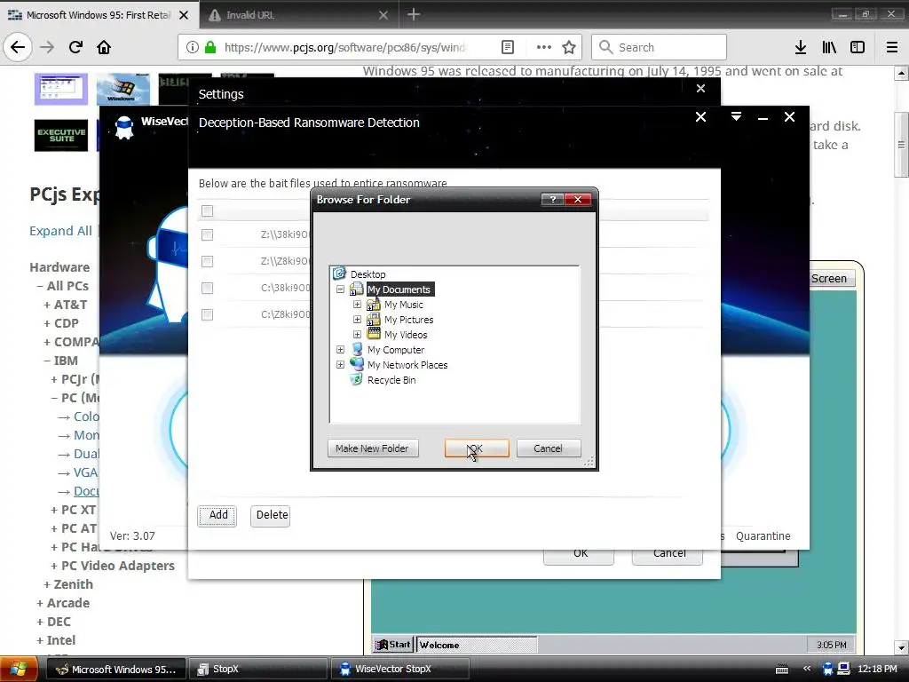
Task: Open Firefox hamburger menu
Action: [x=892, y=47]
